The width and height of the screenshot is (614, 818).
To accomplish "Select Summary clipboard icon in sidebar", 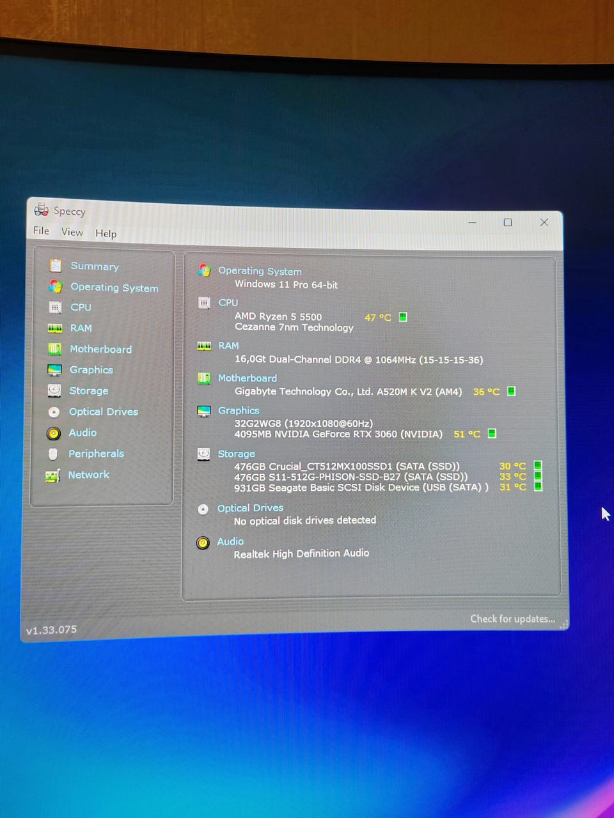I will click(x=56, y=265).
